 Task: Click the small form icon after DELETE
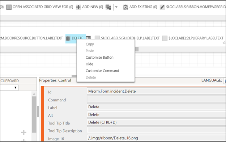(88, 38)
